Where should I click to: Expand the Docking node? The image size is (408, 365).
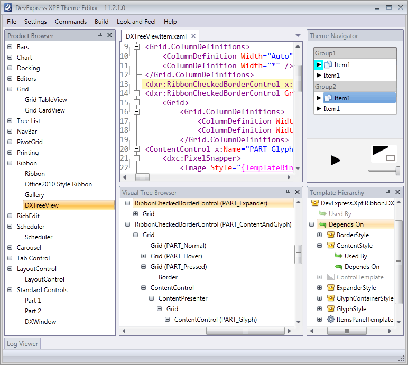point(10,68)
